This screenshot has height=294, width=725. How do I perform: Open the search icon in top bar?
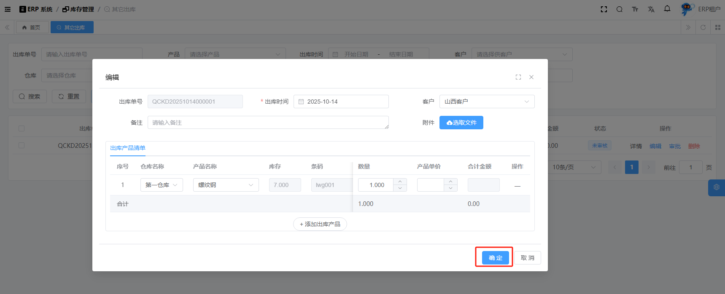[619, 9]
